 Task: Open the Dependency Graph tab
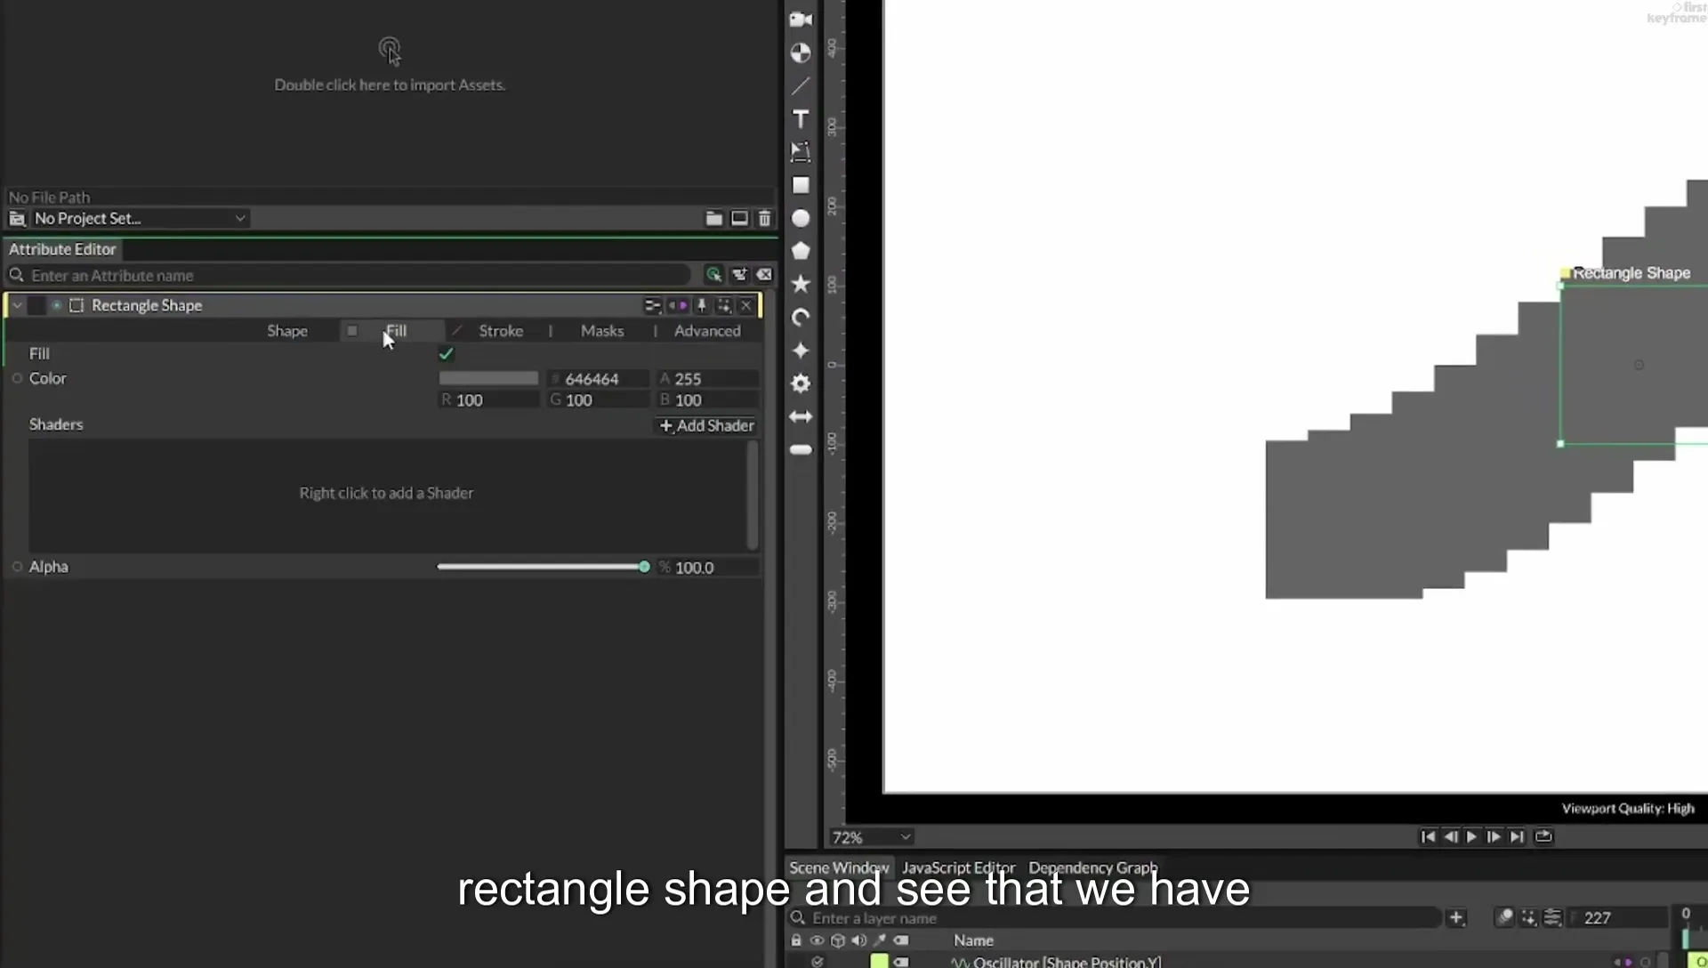1093,867
